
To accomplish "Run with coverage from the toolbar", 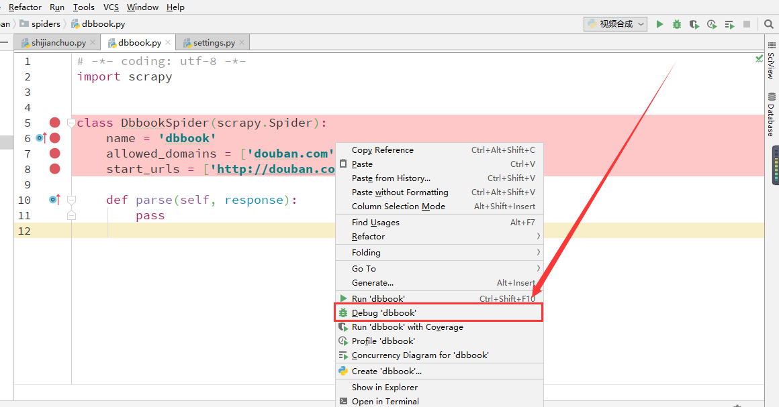I will point(694,24).
